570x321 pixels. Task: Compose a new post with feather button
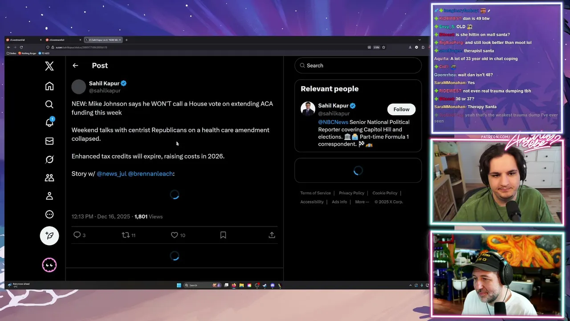49,236
